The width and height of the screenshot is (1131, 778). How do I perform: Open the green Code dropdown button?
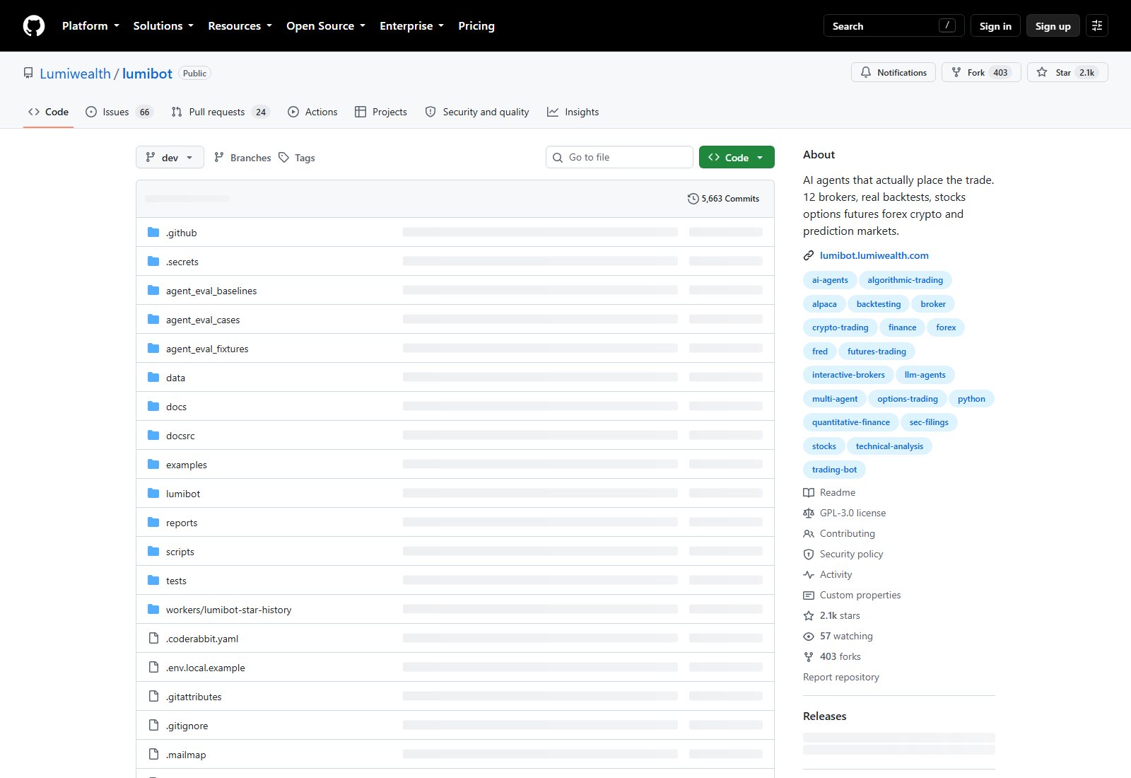click(x=737, y=157)
